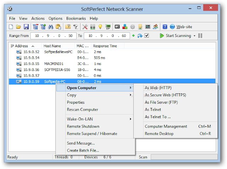Image resolution: width=227 pixels, height=169 pixels.
Task: Click the Start Scanning button
Action: pos(175,36)
